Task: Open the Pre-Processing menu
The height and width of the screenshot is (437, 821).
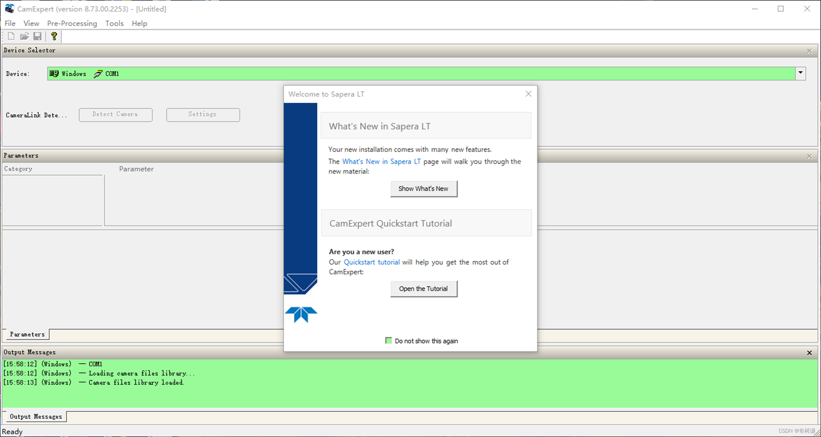Action: pyautogui.click(x=72, y=23)
